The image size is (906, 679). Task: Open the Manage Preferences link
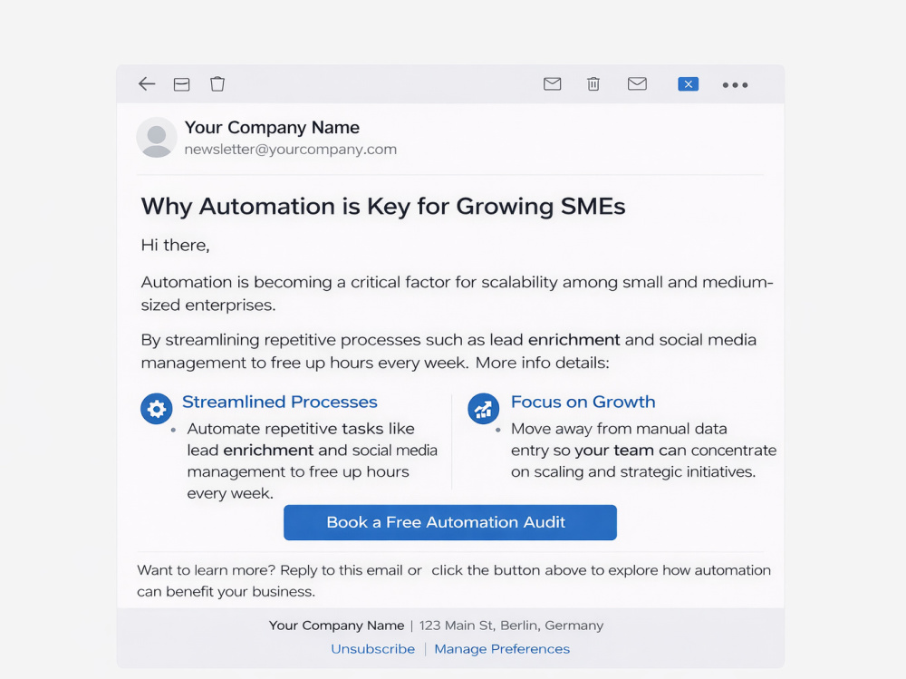click(502, 649)
